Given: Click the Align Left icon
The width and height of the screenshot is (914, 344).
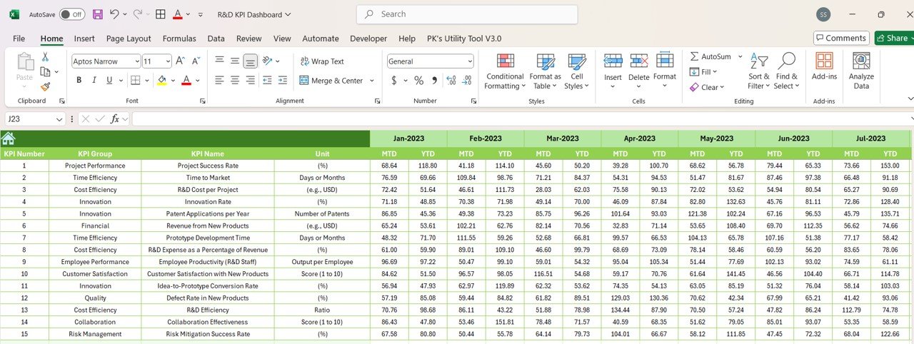Looking at the screenshot, I should coord(219,81).
